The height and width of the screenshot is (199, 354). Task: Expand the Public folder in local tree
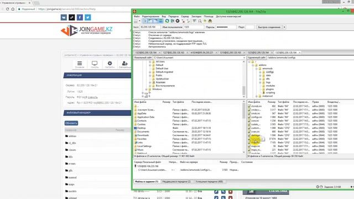tap(150, 75)
